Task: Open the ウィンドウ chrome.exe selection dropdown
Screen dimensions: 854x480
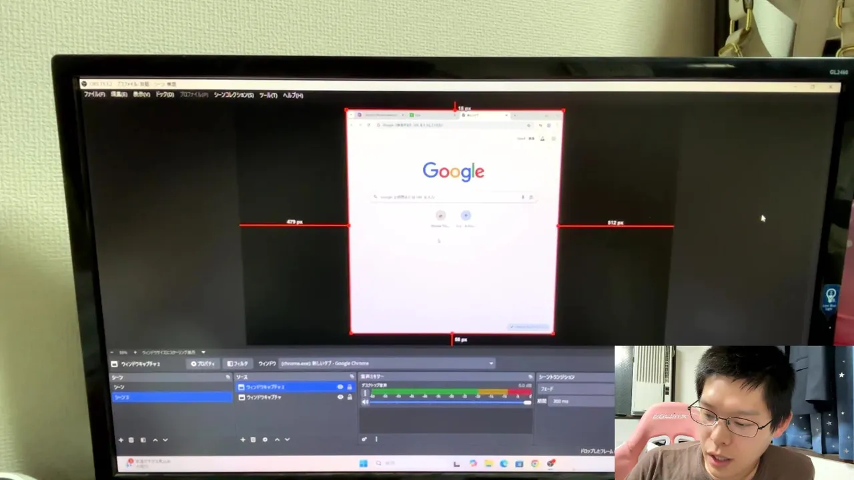Action: coord(387,363)
